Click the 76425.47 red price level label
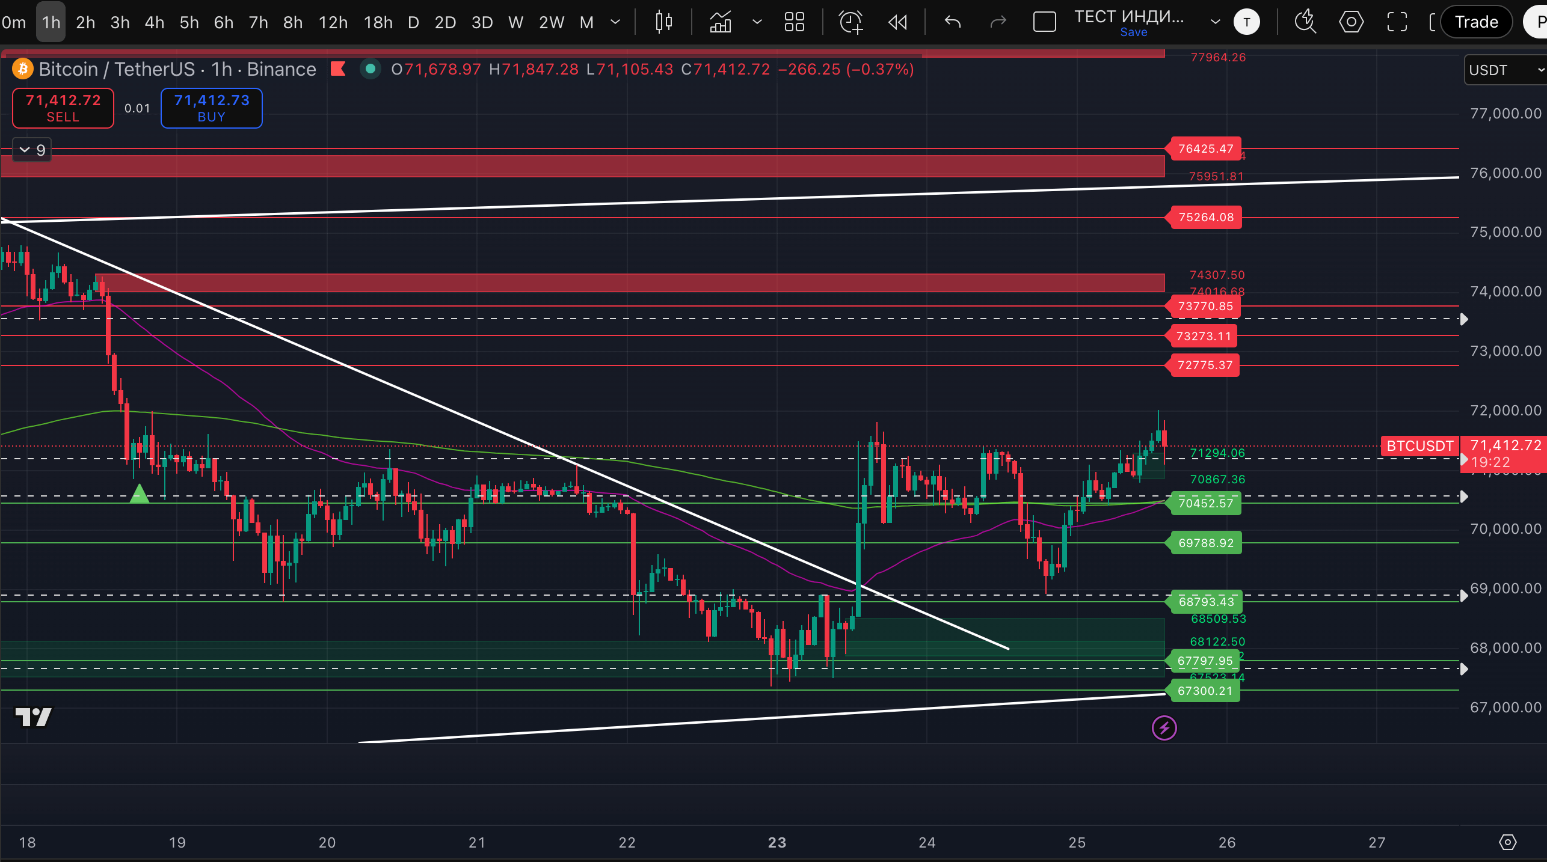Image resolution: width=1547 pixels, height=862 pixels. [x=1205, y=148]
